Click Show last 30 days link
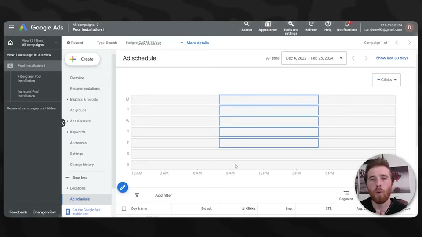Image resolution: width=422 pixels, height=237 pixels. (x=392, y=58)
